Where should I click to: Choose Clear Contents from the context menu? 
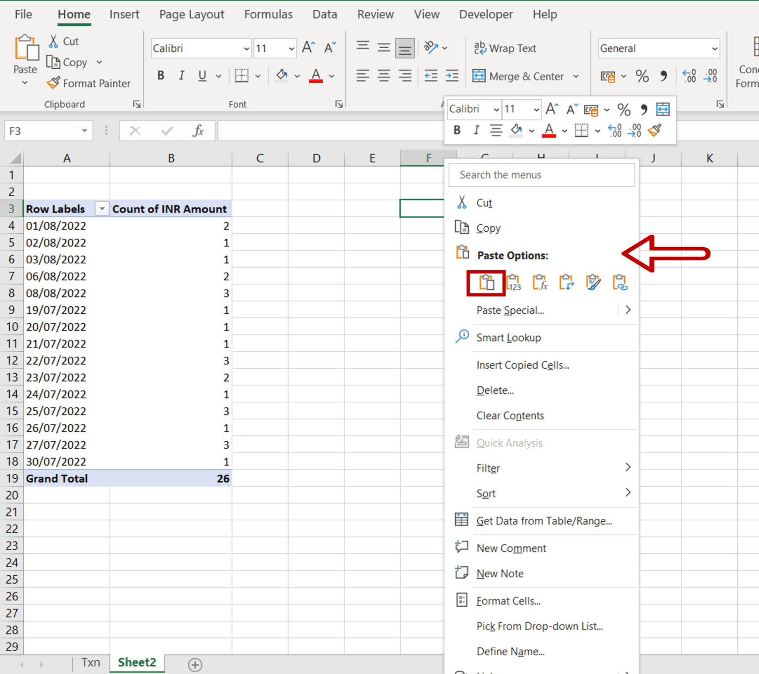pos(510,416)
